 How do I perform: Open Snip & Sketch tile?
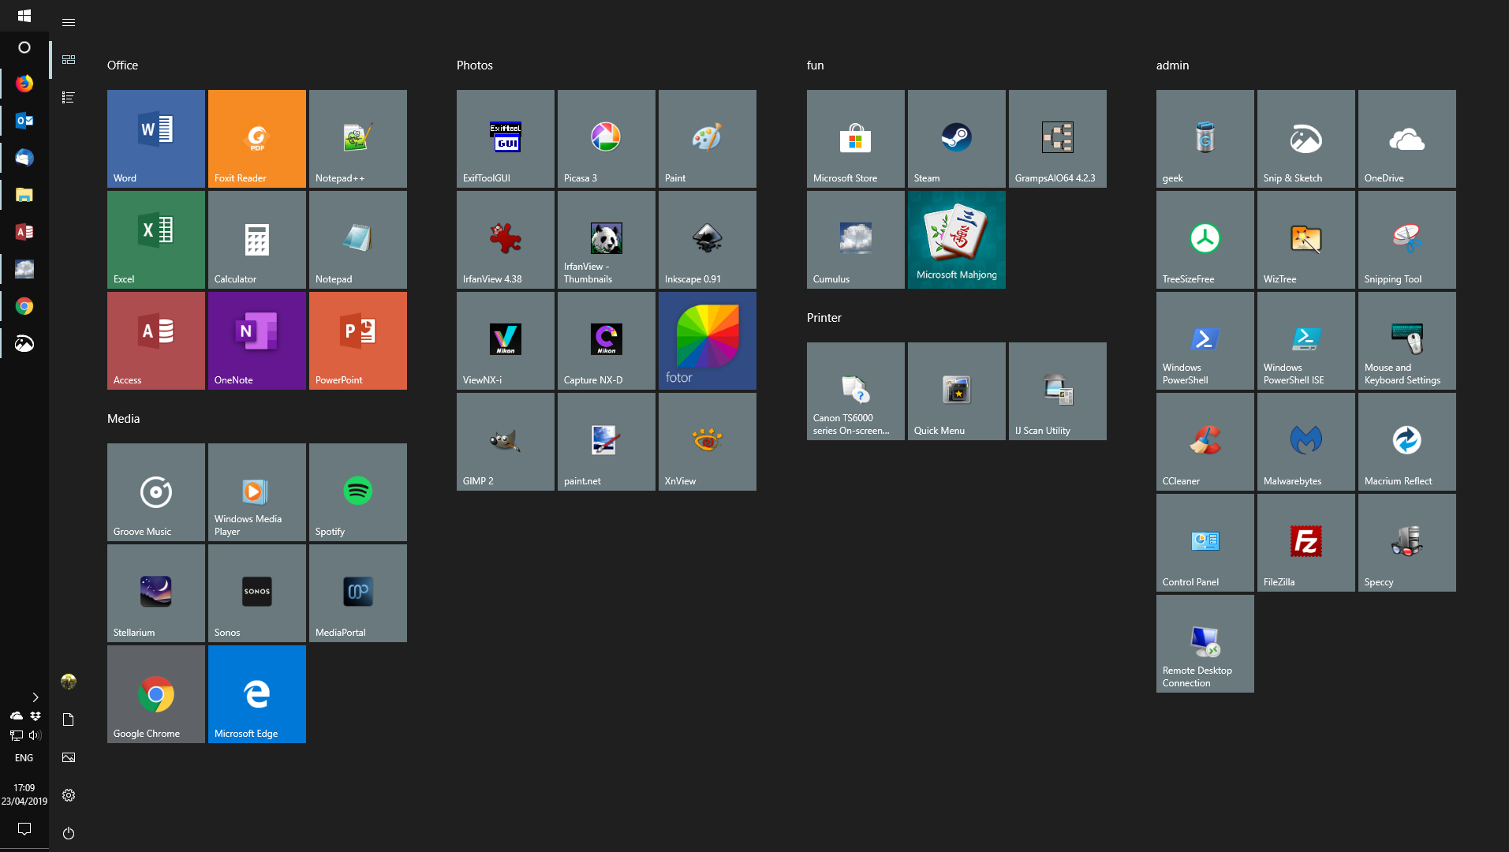click(1306, 139)
